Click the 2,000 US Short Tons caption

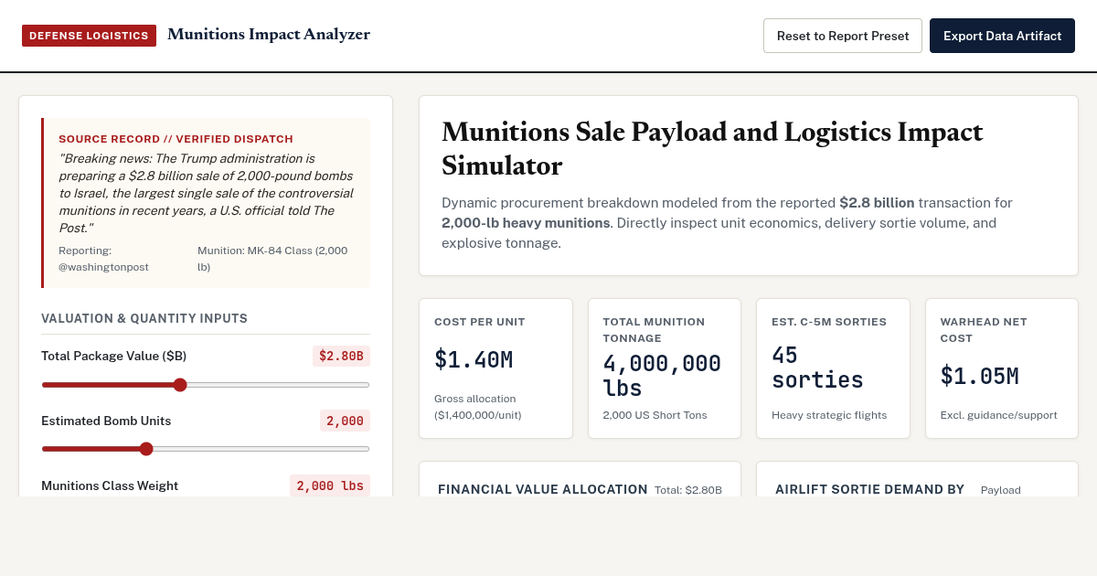coord(655,415)
